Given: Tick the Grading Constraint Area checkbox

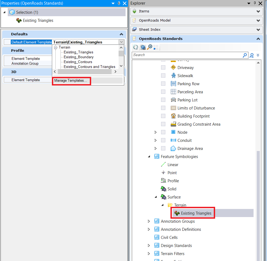Looking at the screenshot, I should coord(163,124).
